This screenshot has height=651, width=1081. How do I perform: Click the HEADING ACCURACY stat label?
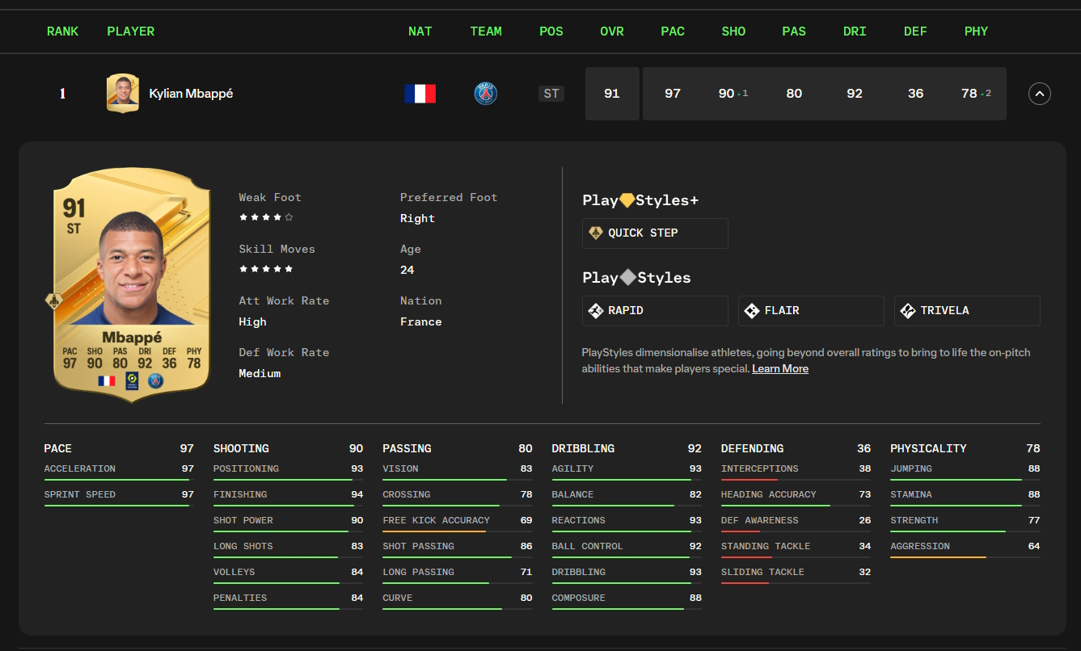tap(769, 494)
